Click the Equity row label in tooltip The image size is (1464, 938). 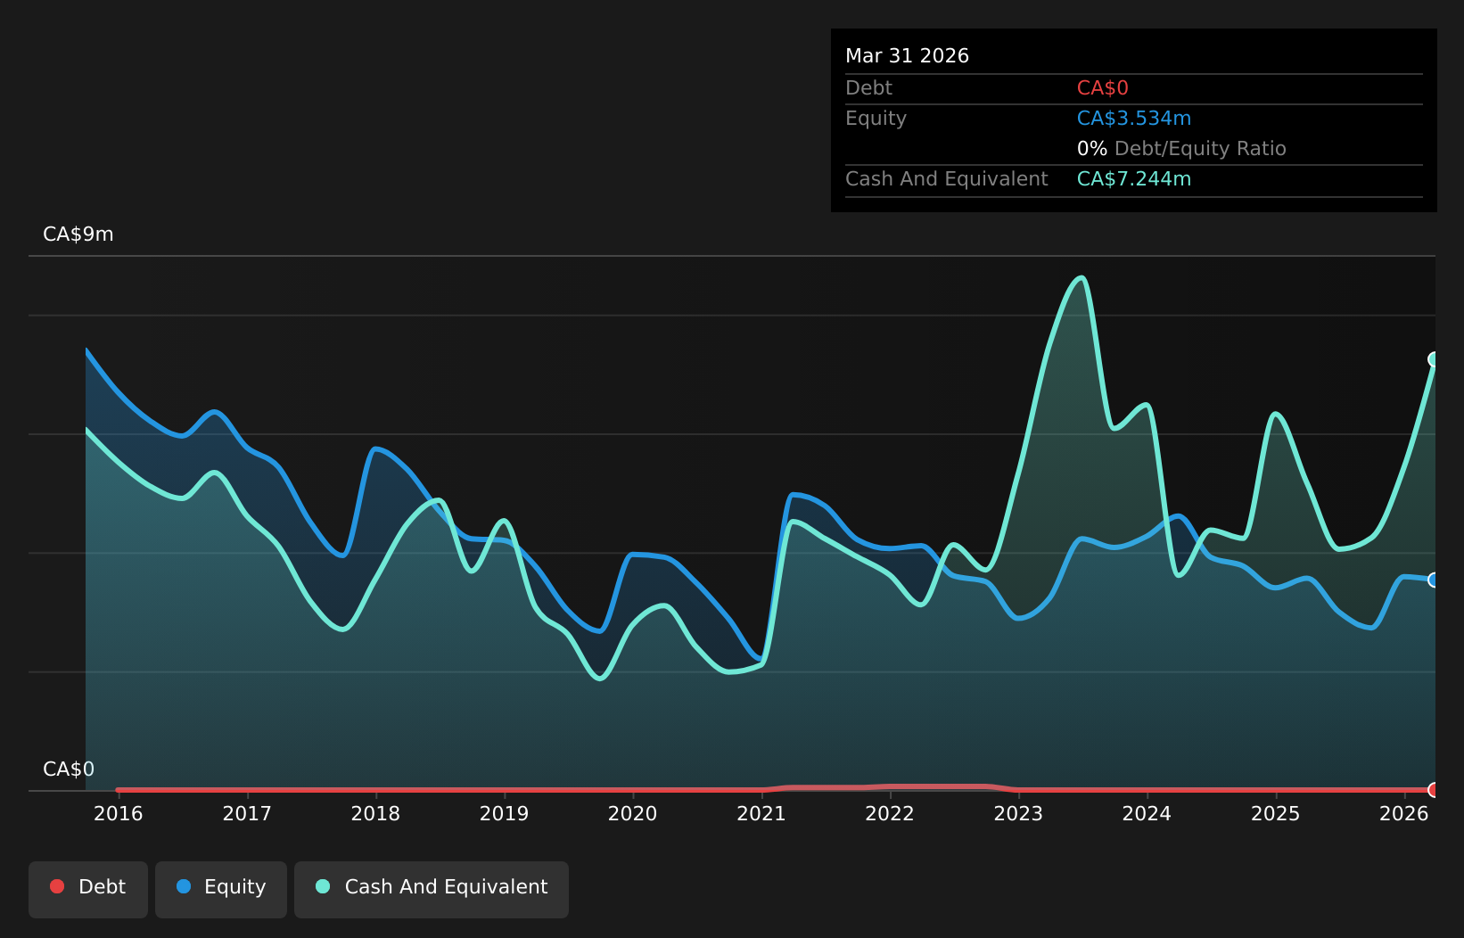pyautogui.click(x=876, y=119)
